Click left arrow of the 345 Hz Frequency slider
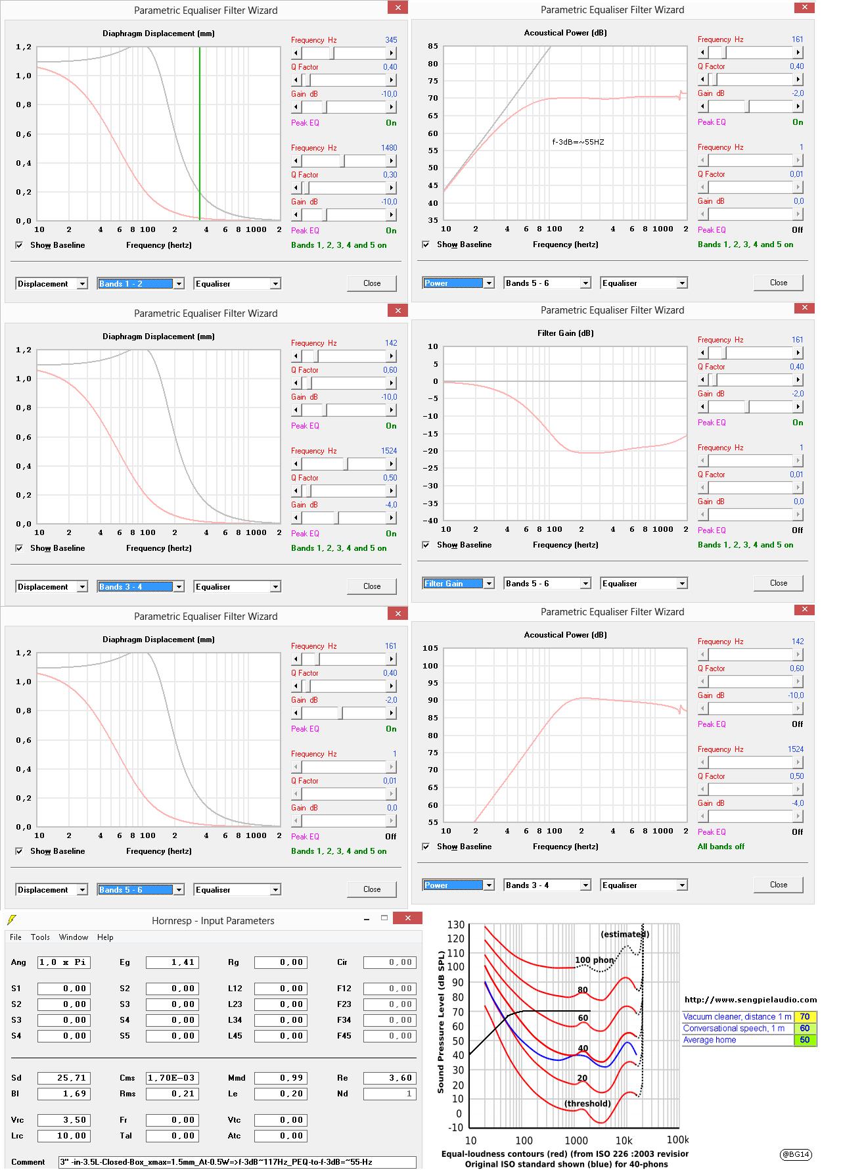This screenshot has height=1170, width=841. [x=296, y=53]
